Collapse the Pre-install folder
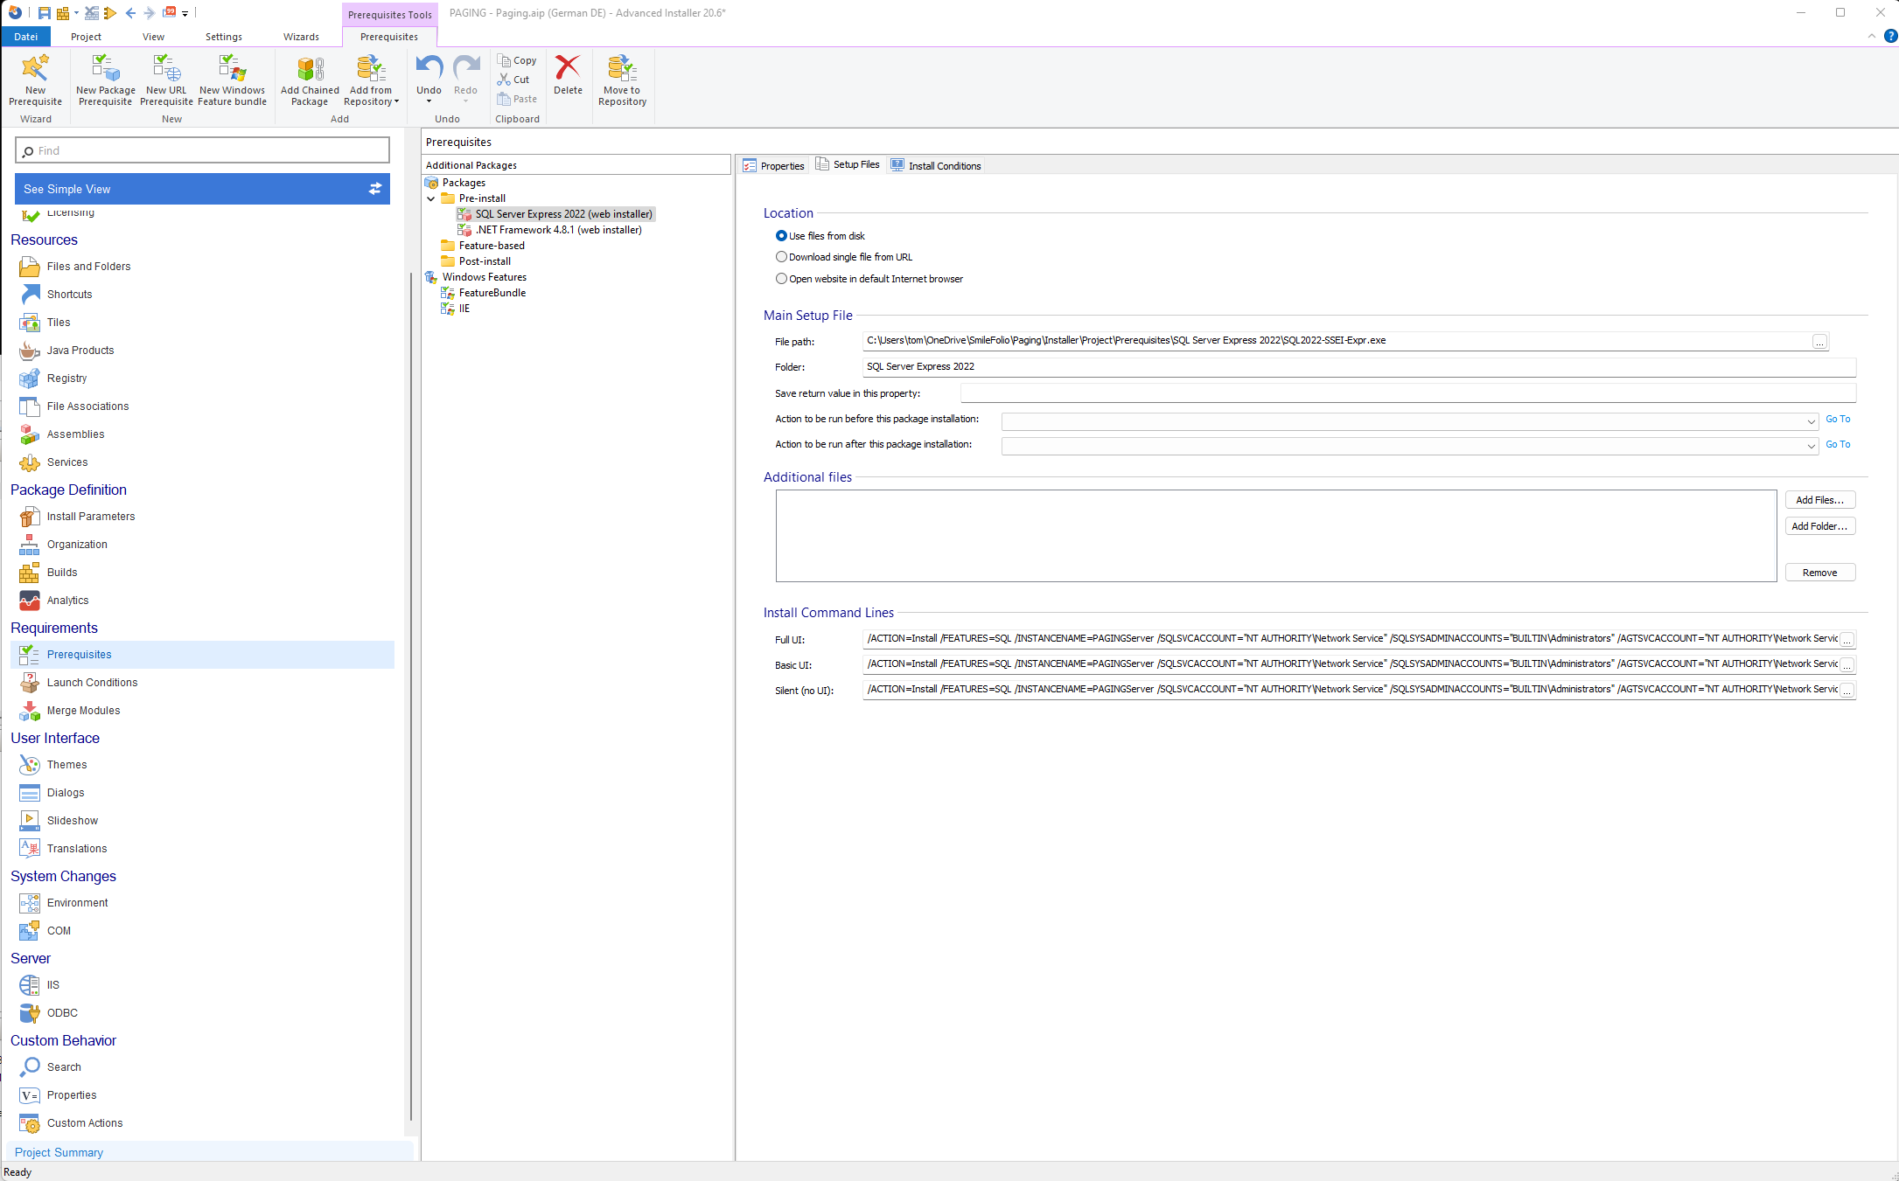The image size is (1899, 1181). pos(431,198)
